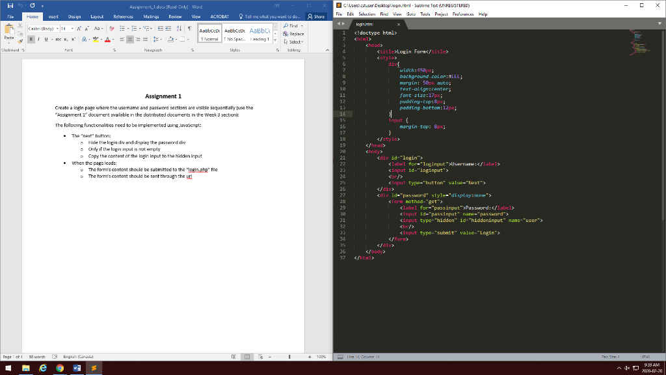Click Tab Size setting in Sublime status bar
The image size is (666, 375).
[x=610, y=357]
